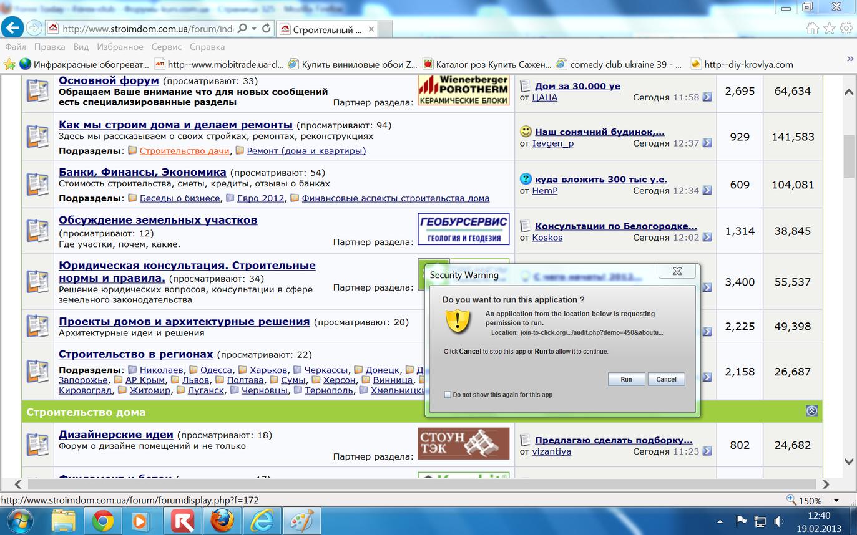Open Paint from the taskbar

tap(302, 521)
